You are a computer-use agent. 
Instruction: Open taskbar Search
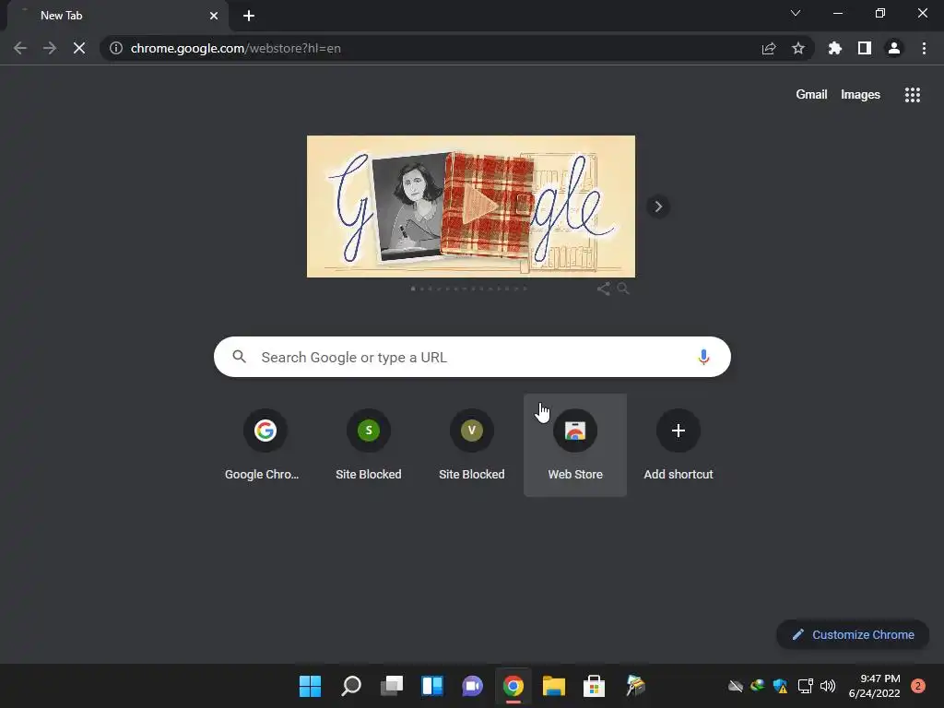[x=351, y=686]
